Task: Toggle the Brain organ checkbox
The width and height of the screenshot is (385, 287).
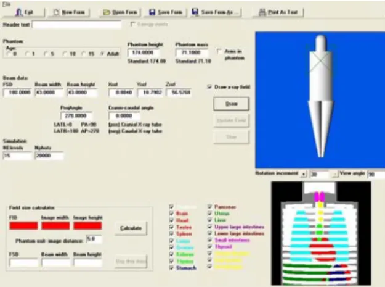Action: pyautogui.click(x=171, y=213)
